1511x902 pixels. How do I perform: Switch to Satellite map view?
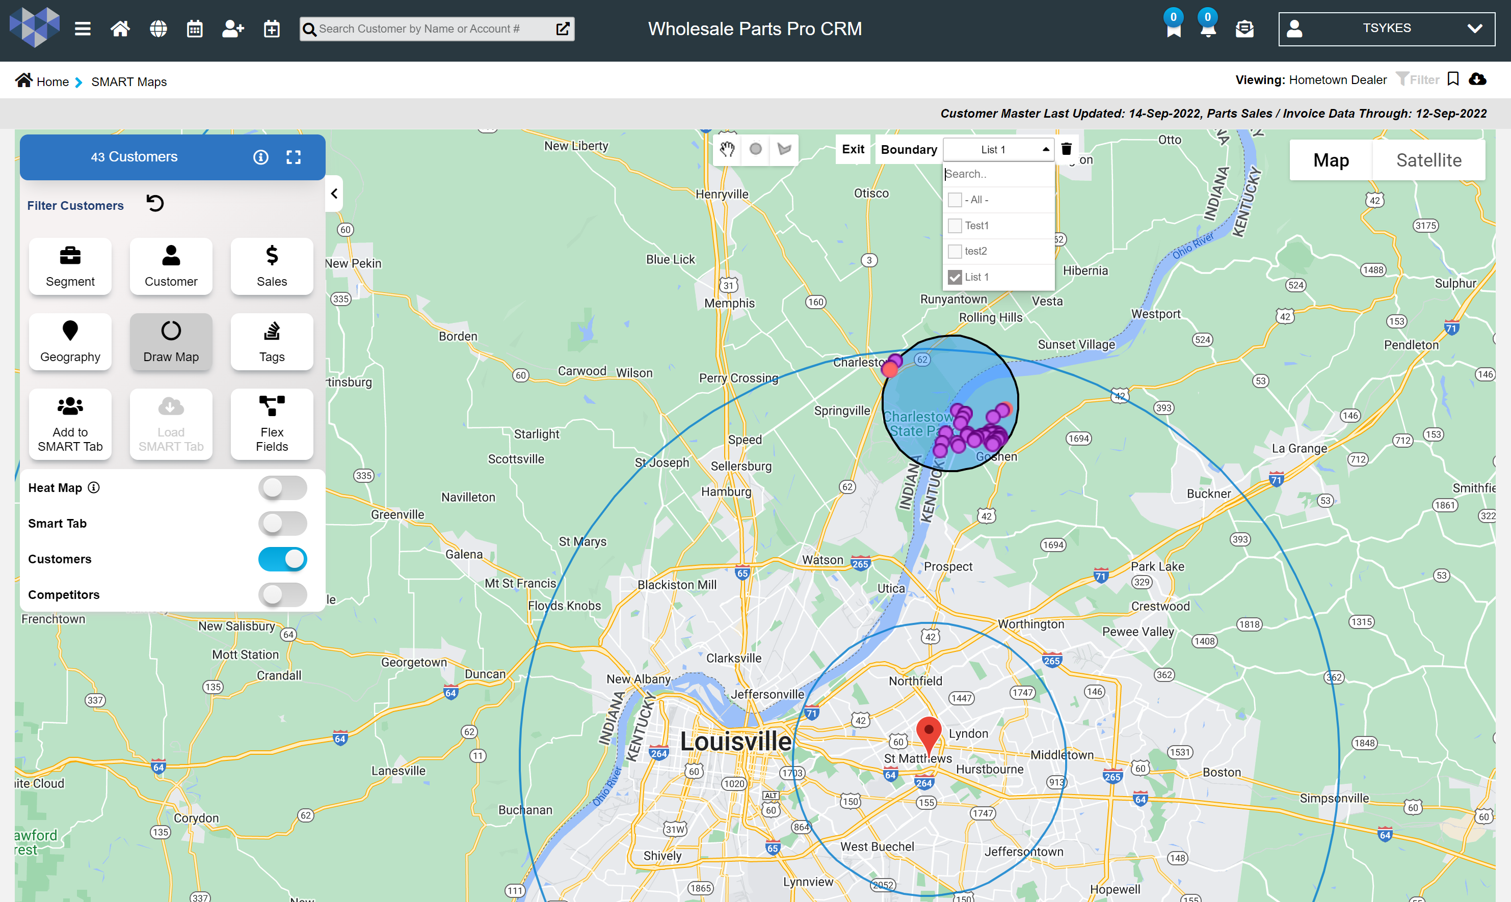click(1428, 160)
